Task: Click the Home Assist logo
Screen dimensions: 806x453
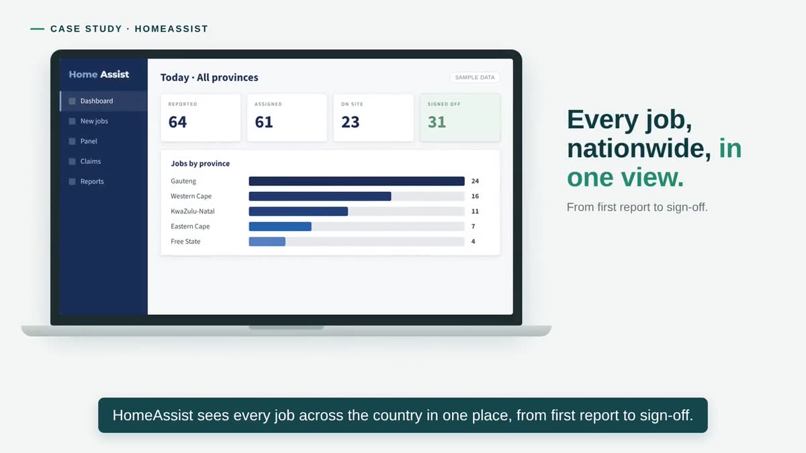Action: (99, 74)
